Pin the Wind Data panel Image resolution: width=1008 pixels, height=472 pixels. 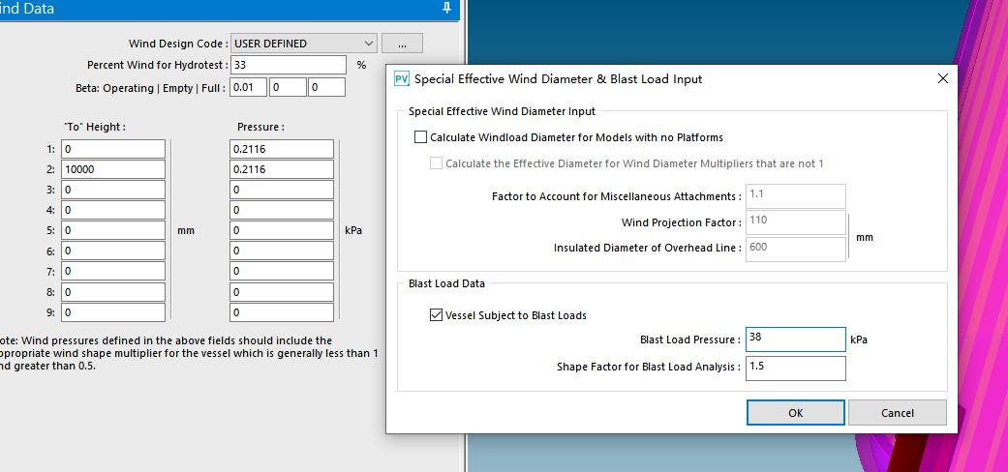click(447, 9)
